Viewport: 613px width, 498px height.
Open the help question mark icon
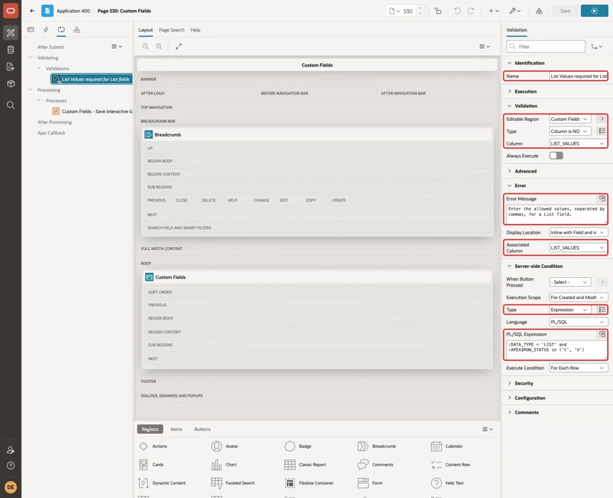pos(11,466)
